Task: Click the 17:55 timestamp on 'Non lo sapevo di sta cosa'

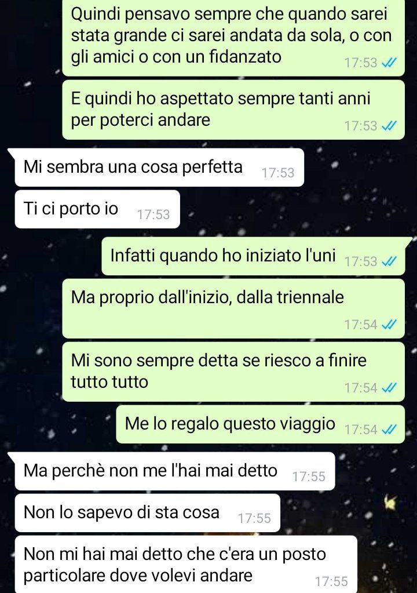Action: pos(254,518)
